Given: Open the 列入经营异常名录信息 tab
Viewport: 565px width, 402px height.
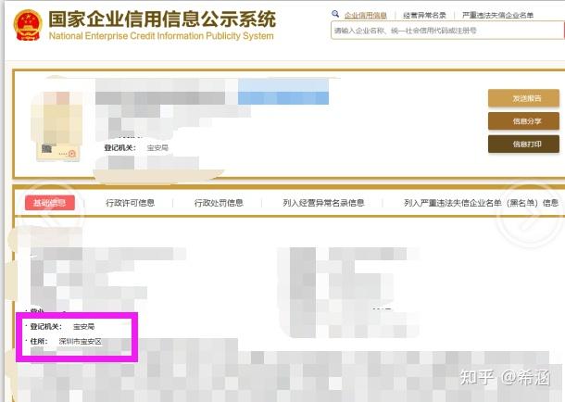Looking at the screenshot, I should 323,203.
